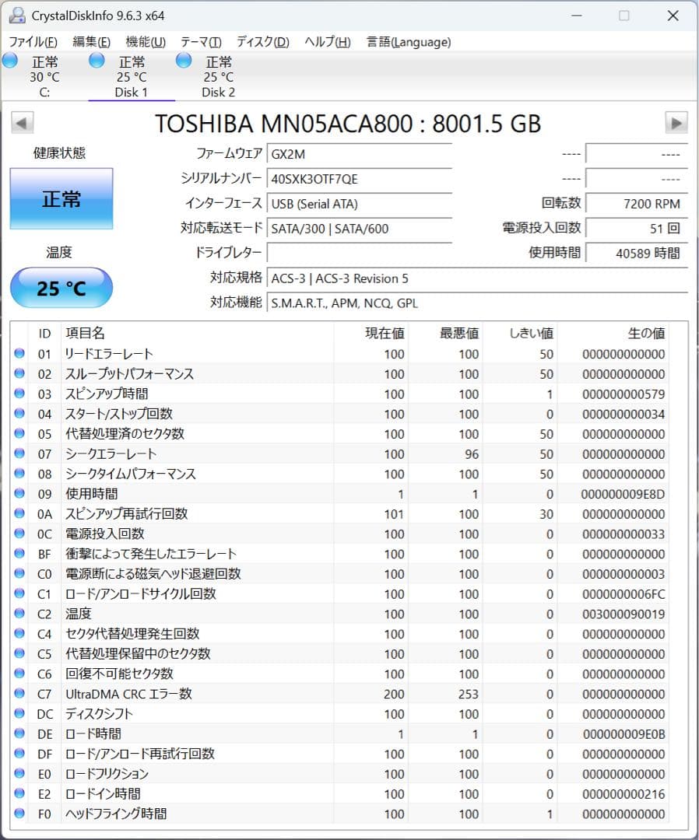Click status icon for ID 04 スタート/ストップ回数
This screenshot has width=699, height=840.
(x=19, y=414)
